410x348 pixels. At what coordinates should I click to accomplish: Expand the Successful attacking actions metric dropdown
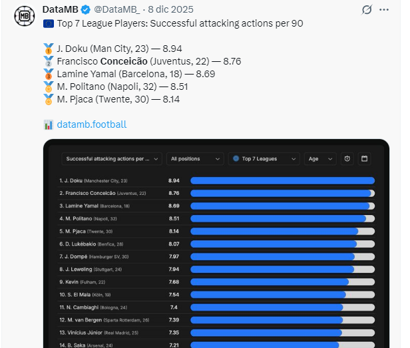[x=112, y=159]
